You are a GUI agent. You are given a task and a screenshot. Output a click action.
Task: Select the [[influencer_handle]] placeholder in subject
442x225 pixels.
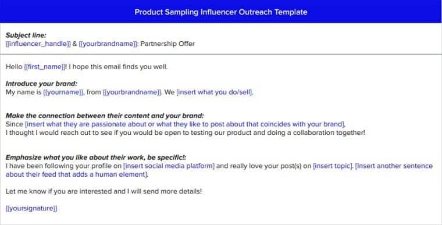click(38, 44)
